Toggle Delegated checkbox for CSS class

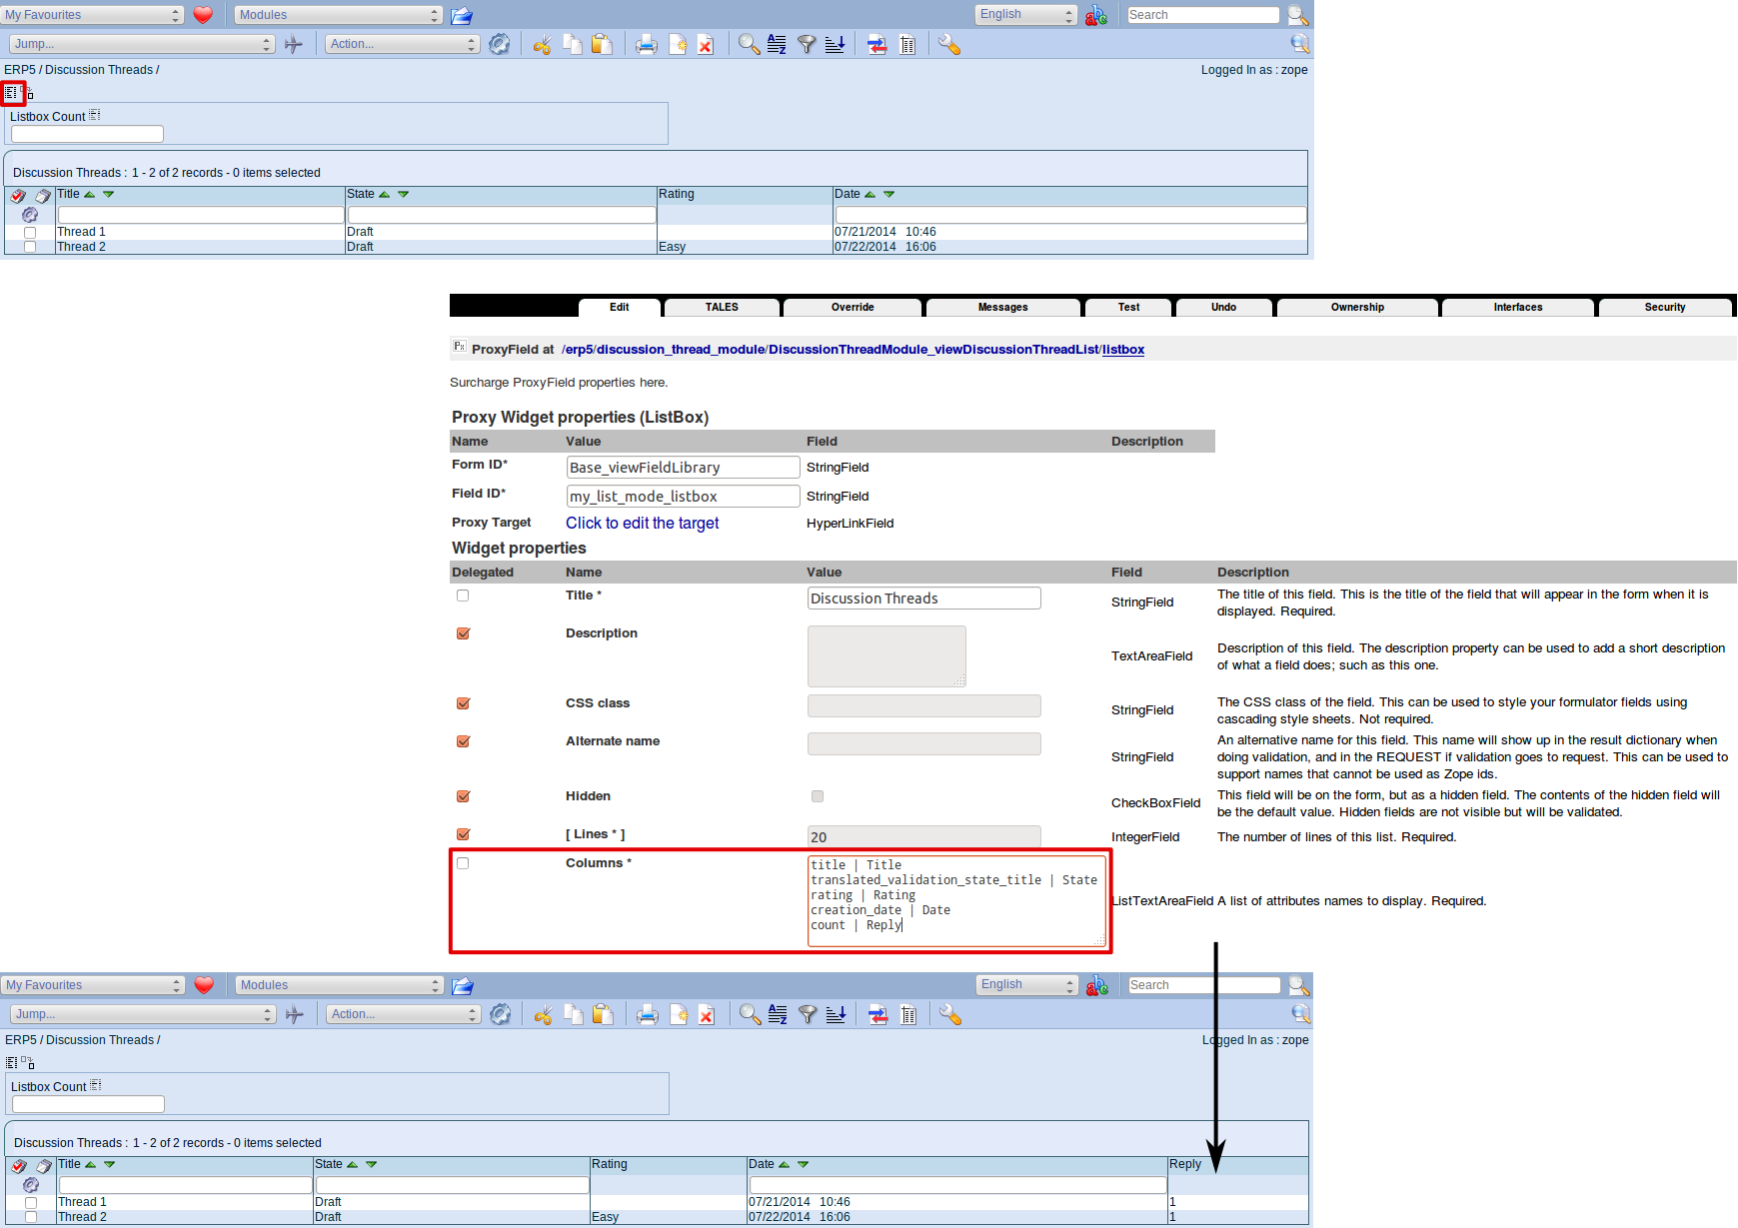[463, 703]
